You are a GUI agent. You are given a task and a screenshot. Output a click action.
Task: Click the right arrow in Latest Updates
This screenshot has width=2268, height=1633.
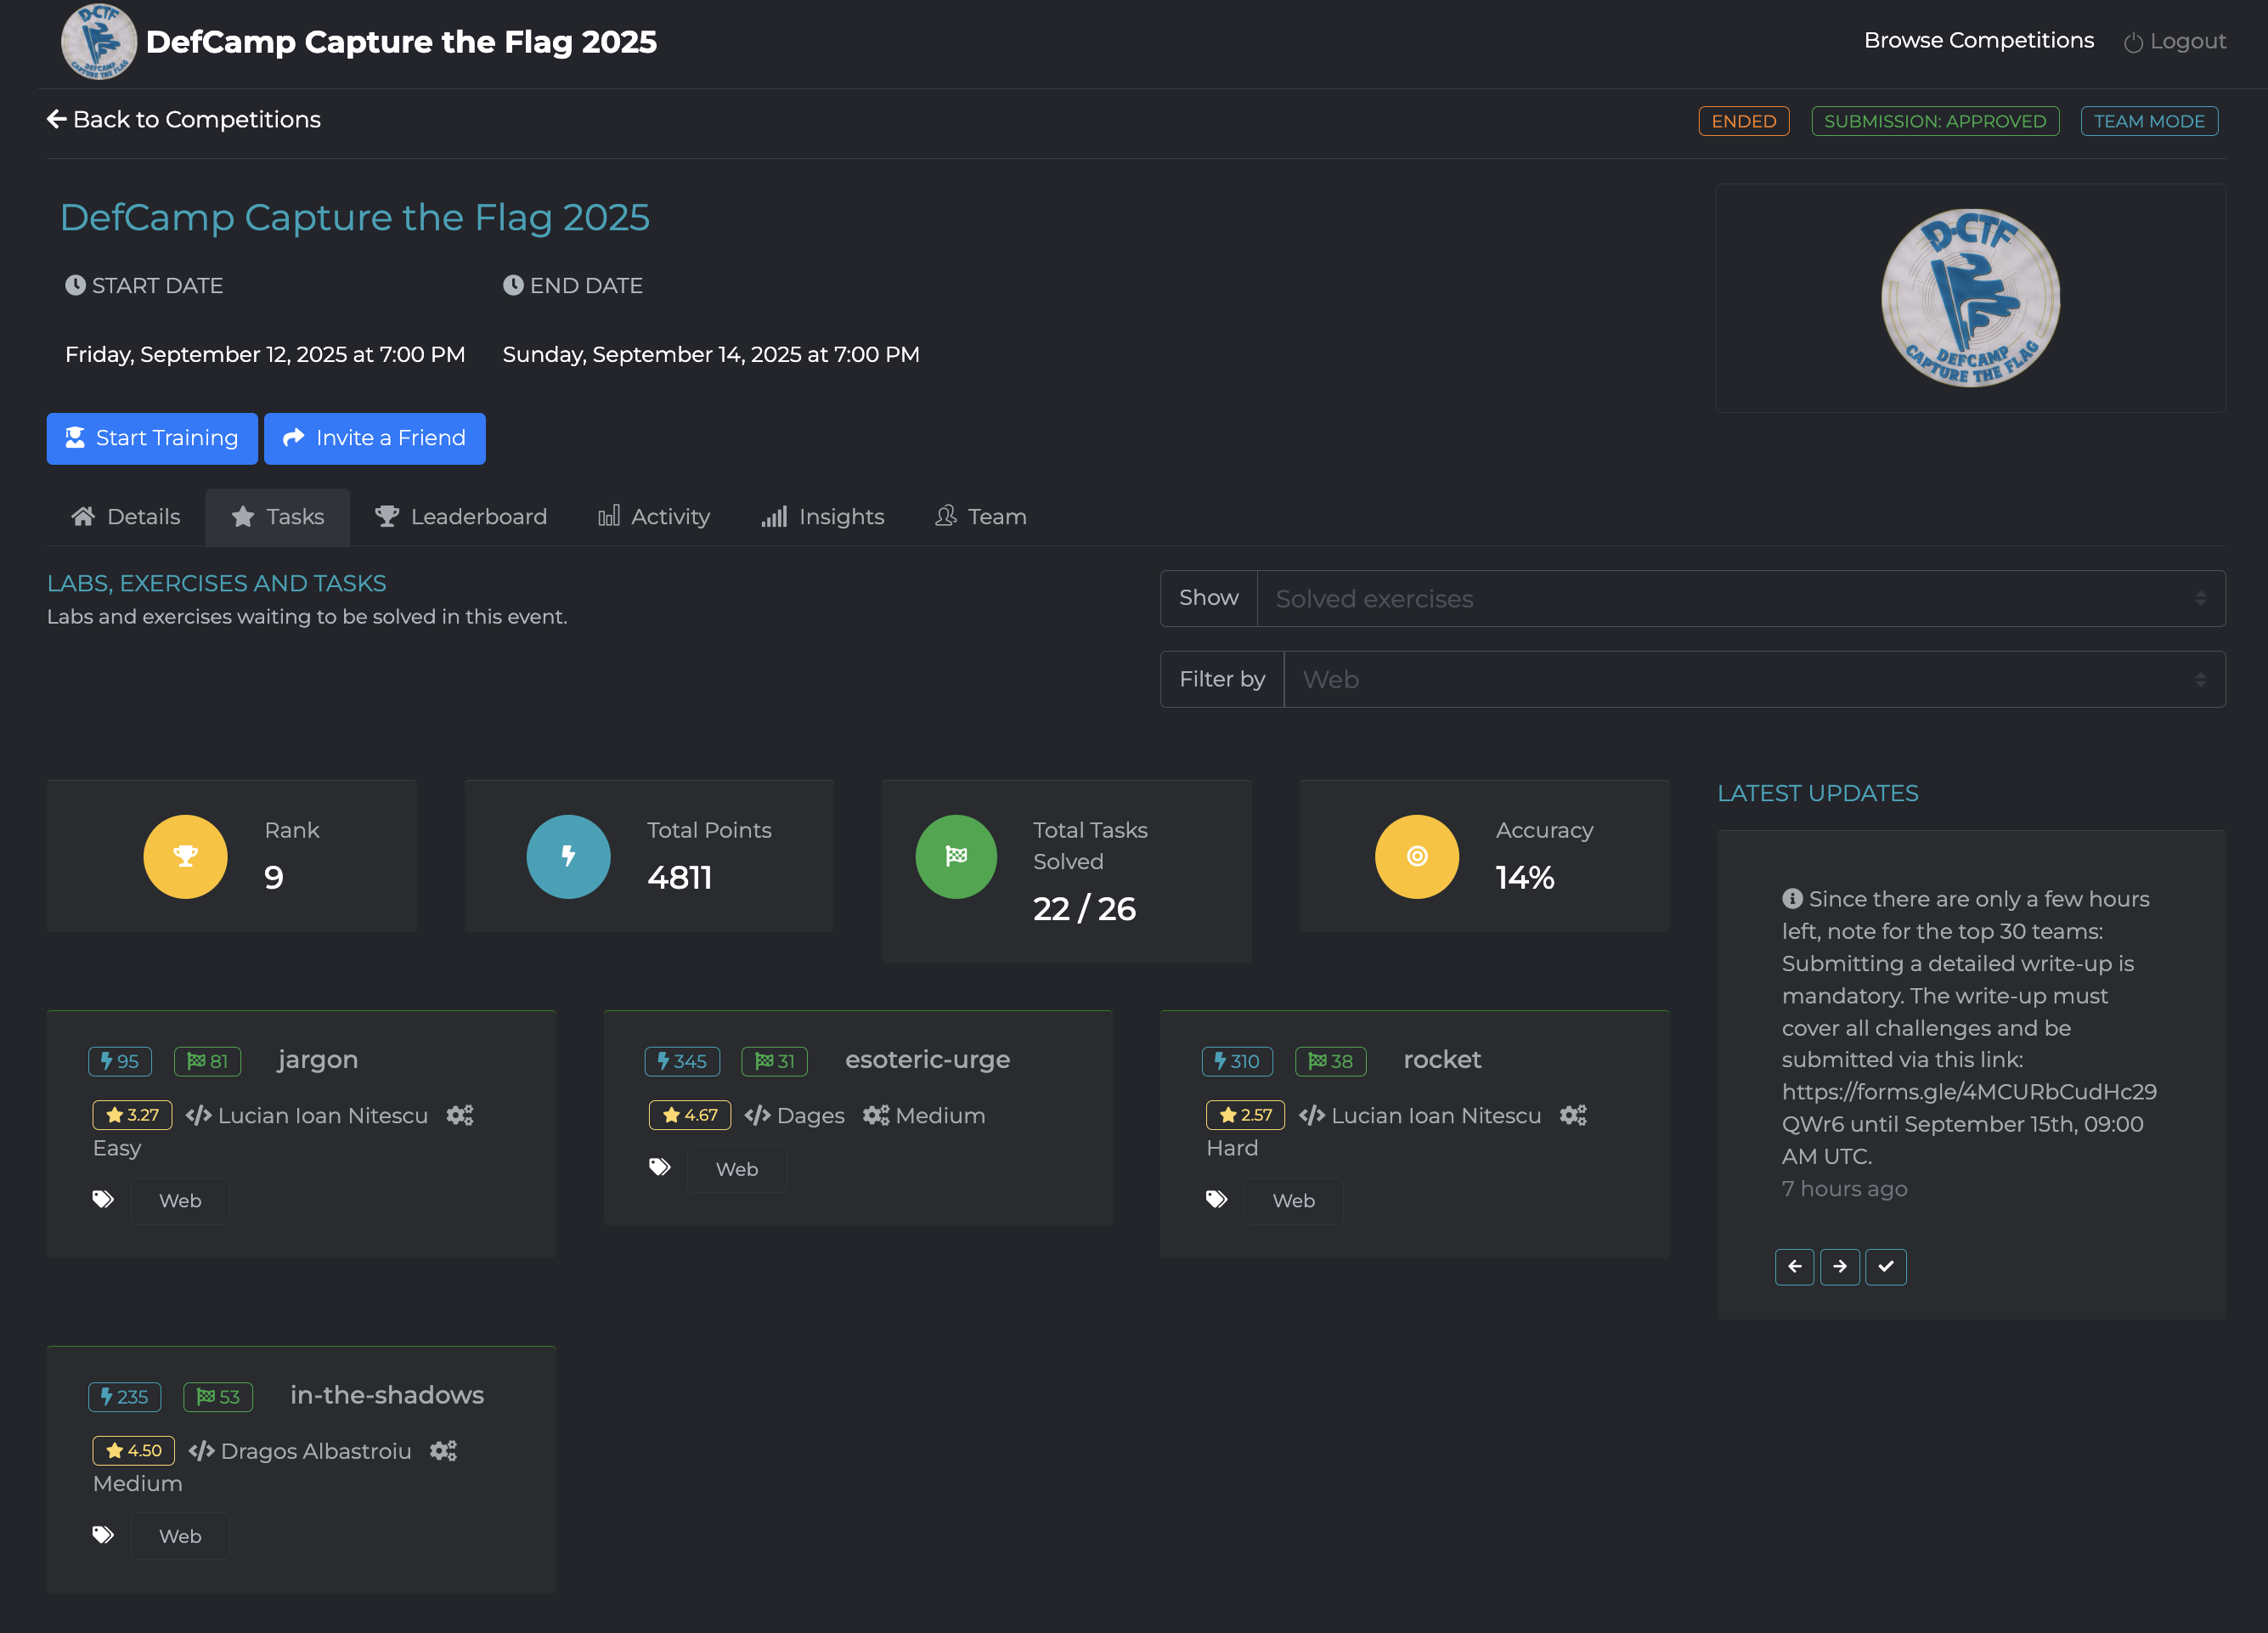point(1839,1266)
